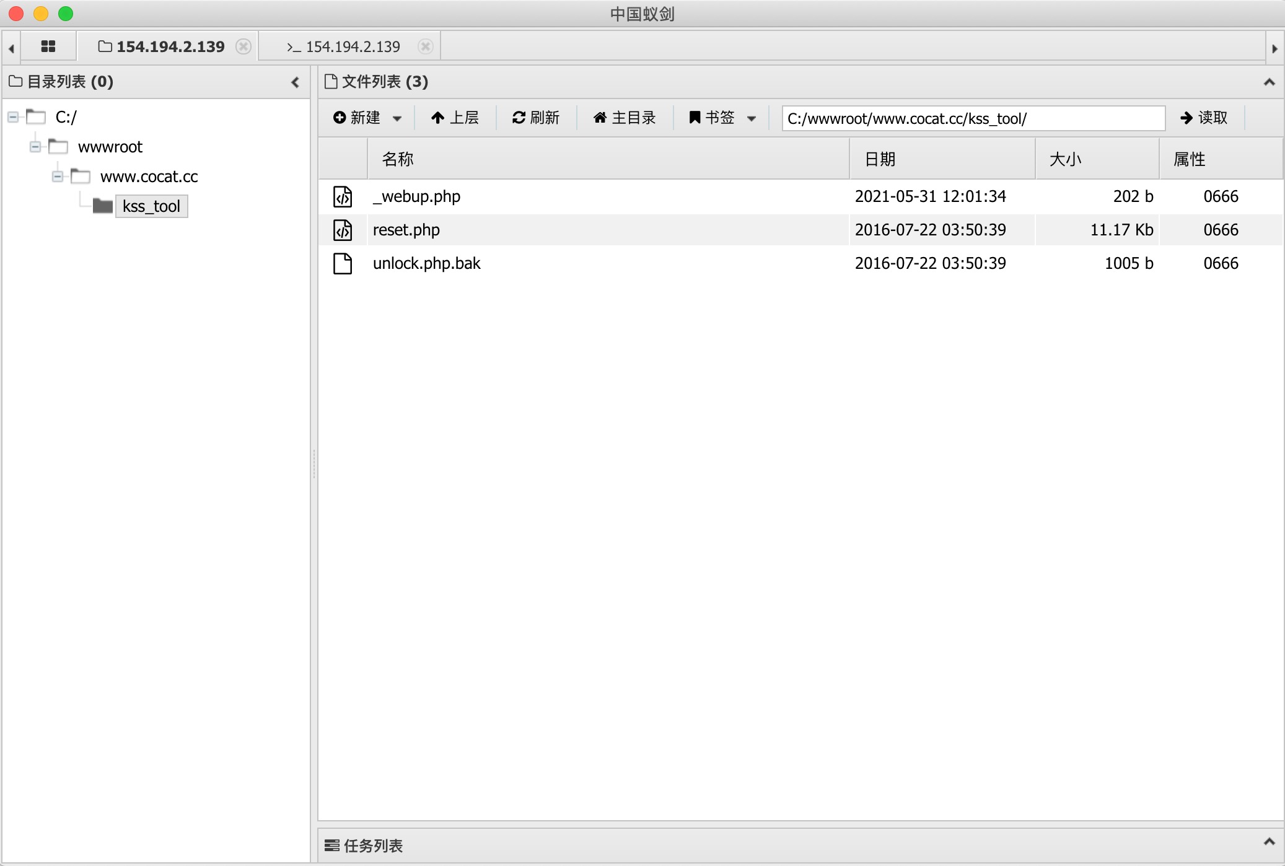Close the file manager 154.194.2.139 tab
This screenshot has height=866, width=1285.
(x=244, y=46)
